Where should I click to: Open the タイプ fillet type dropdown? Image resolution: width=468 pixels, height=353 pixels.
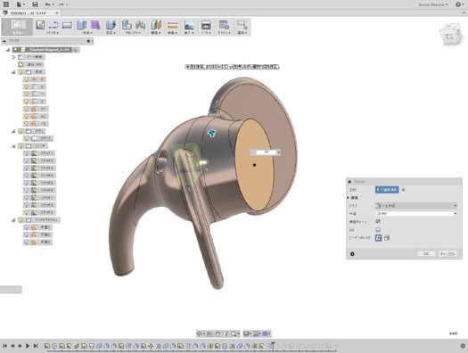(x=416, y=206)
